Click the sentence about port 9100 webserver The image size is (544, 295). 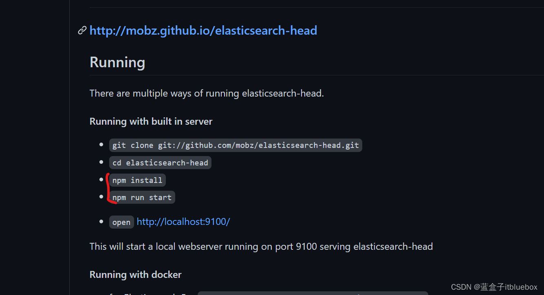pyautogui.click(x=261, y=247)
